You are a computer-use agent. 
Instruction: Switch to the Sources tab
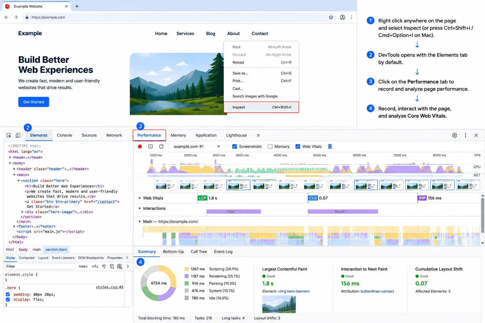click(89, 135)
